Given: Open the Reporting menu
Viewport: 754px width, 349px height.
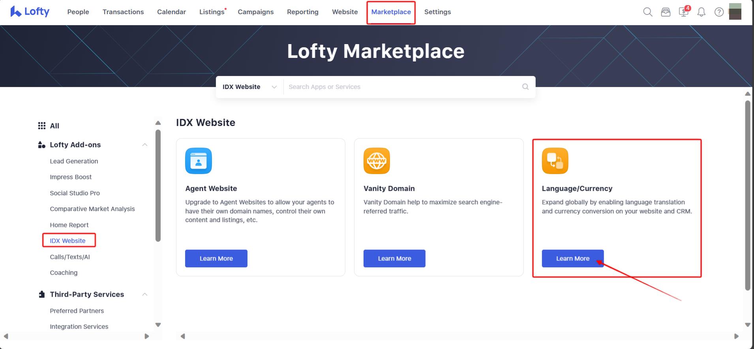Looking at the screenshot, I should (303, 12).
